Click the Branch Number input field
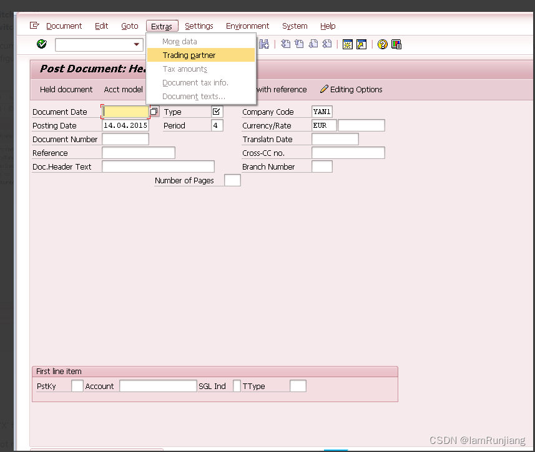 [x=321, y=166]
